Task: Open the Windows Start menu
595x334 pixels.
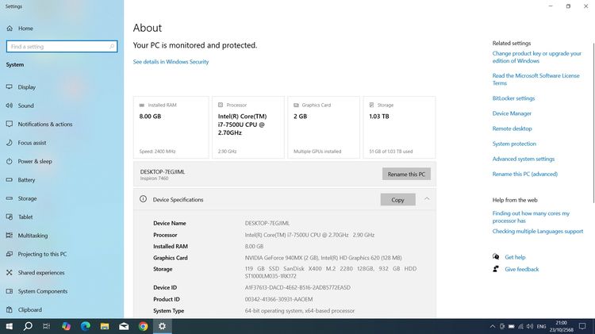Action: coord(9,326)
